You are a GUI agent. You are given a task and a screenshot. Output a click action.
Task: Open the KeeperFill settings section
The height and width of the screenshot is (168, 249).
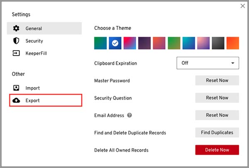tap(44, 53)
